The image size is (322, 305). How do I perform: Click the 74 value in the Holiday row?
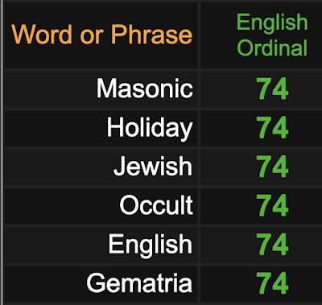pos(272,127)
